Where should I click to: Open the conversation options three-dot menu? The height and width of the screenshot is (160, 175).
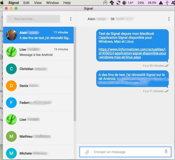[169, 19]
